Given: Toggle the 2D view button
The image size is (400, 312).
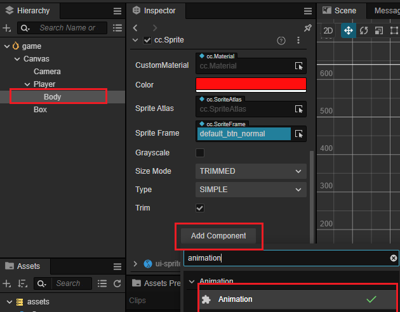Looking at the screenshot, I should click(328, 30).
